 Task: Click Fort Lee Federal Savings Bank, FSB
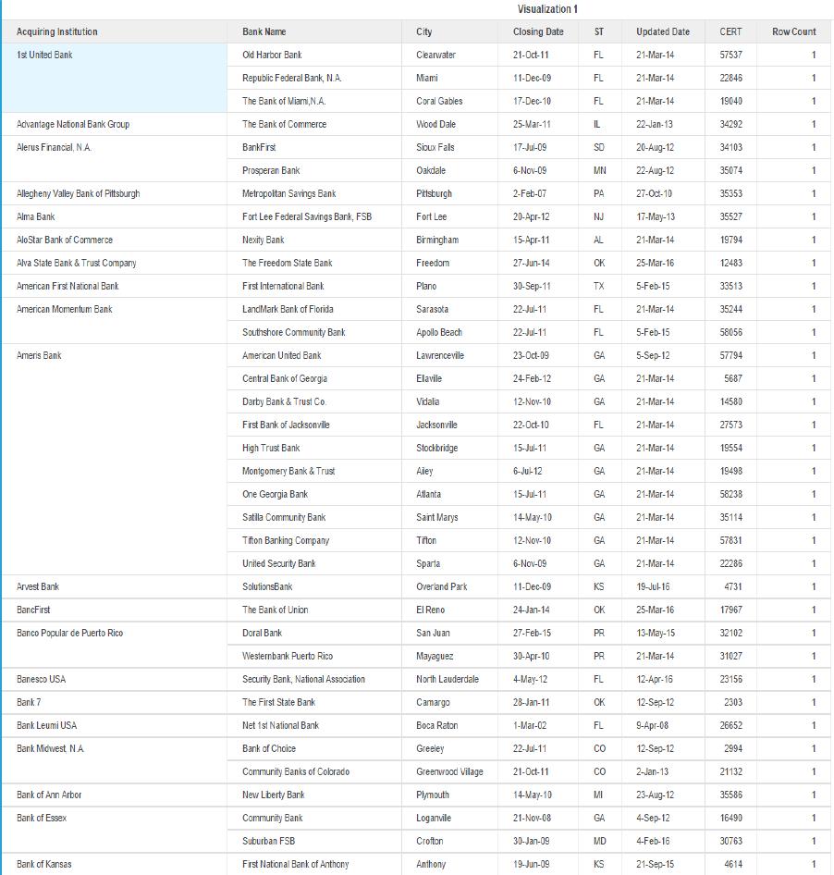(x=314, y=217)
